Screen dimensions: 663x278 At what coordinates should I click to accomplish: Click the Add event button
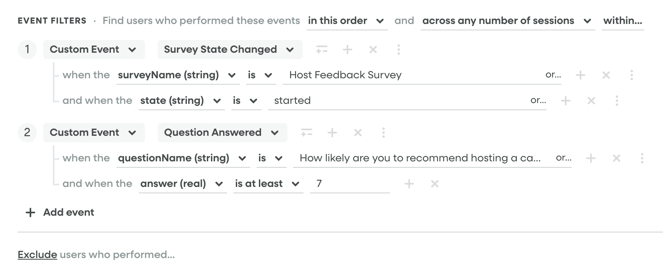[60, 212]
